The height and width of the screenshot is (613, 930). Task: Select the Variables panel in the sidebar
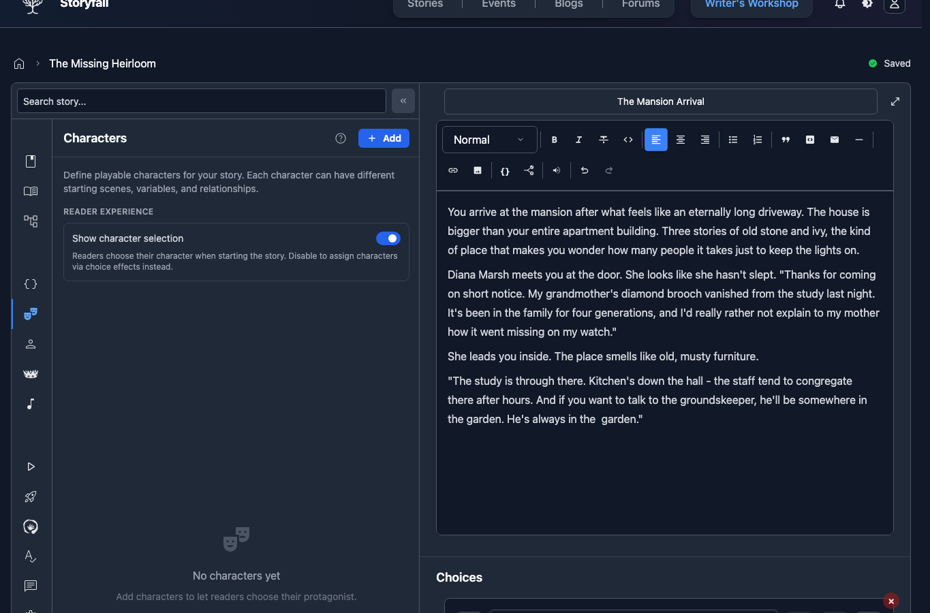click(30, 284)
